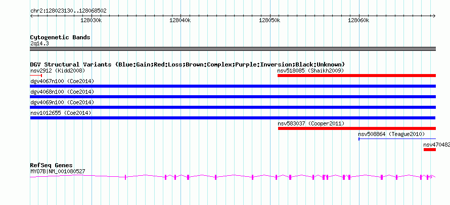Screen dimensions: 450x205
Task: Open the nsv583037 (Cooper2011) label
Action: tap(311, 123)
